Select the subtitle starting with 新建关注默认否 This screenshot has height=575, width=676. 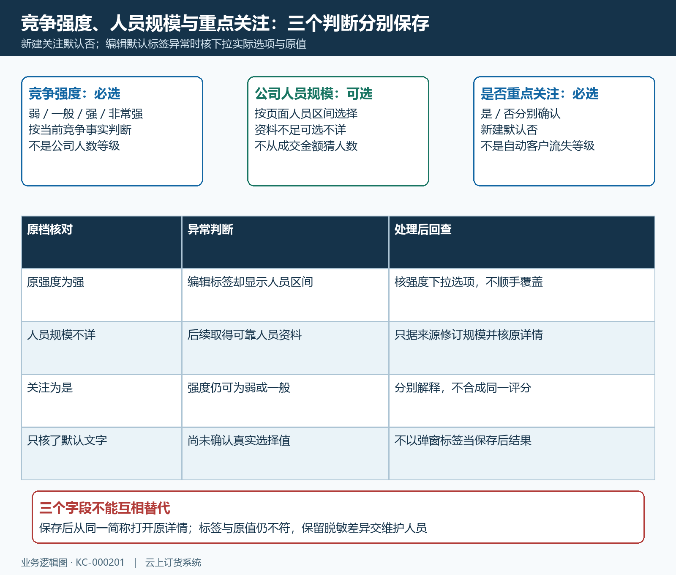pyautogui.click(x=164, y=44)
